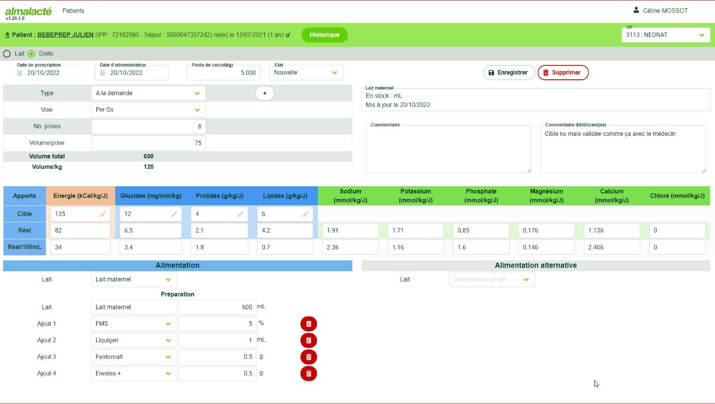Open the Patients menu

click(73, 11)
